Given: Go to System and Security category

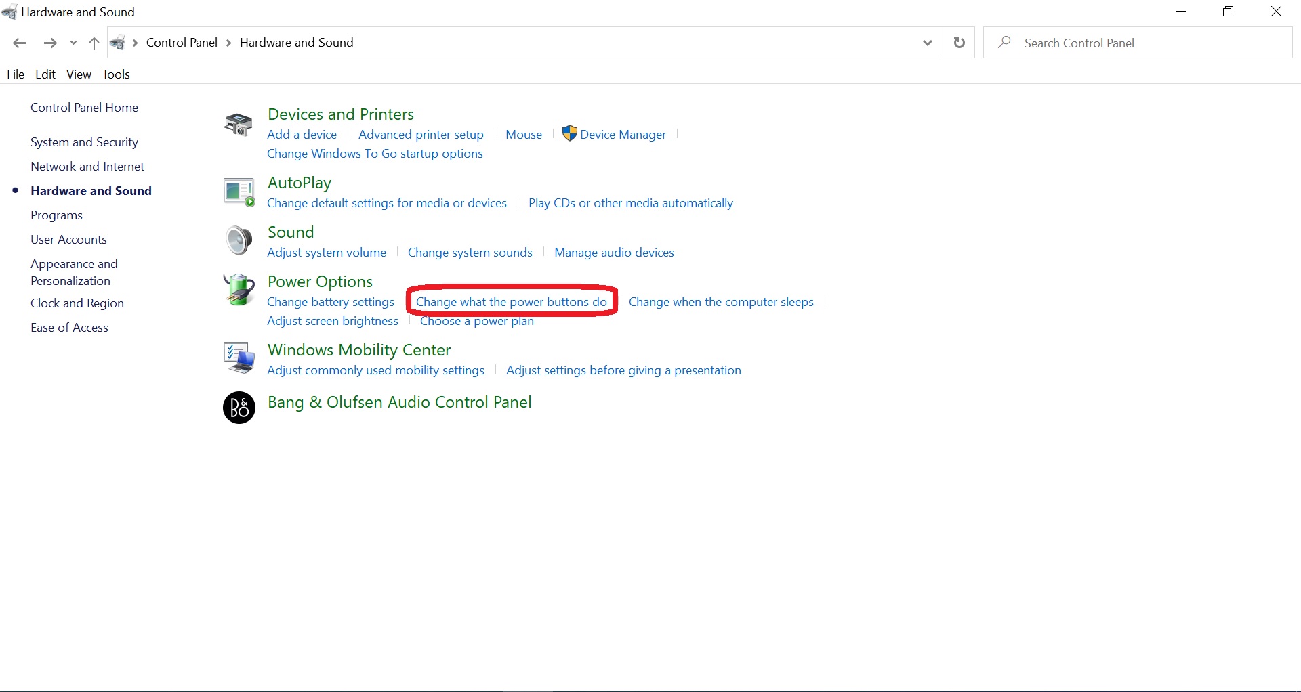Looking at the screenshot, I should pyautogui.click(x=84, y=142).
